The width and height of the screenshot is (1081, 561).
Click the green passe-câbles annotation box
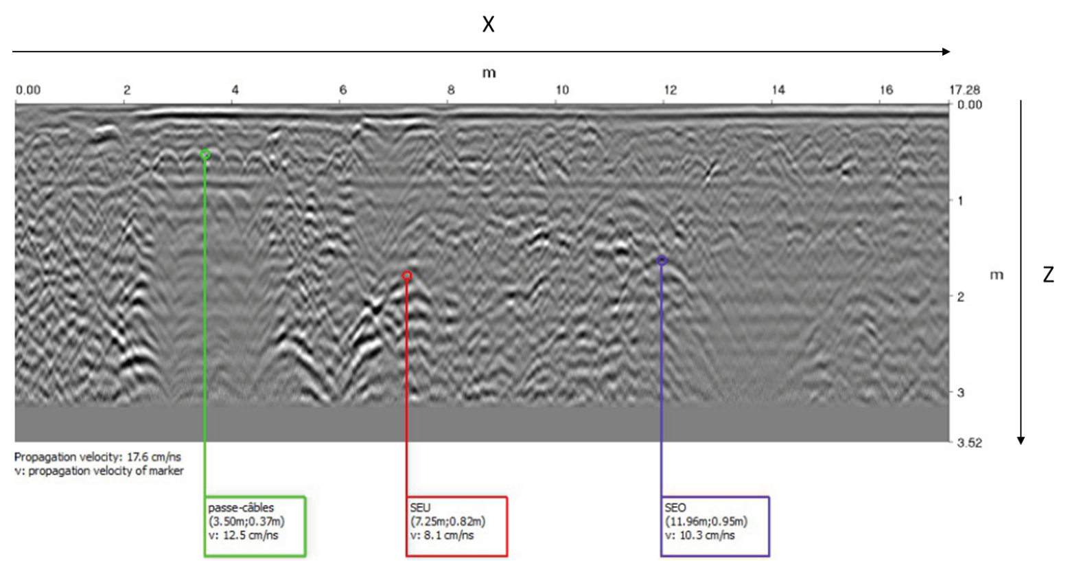[255, 526]
